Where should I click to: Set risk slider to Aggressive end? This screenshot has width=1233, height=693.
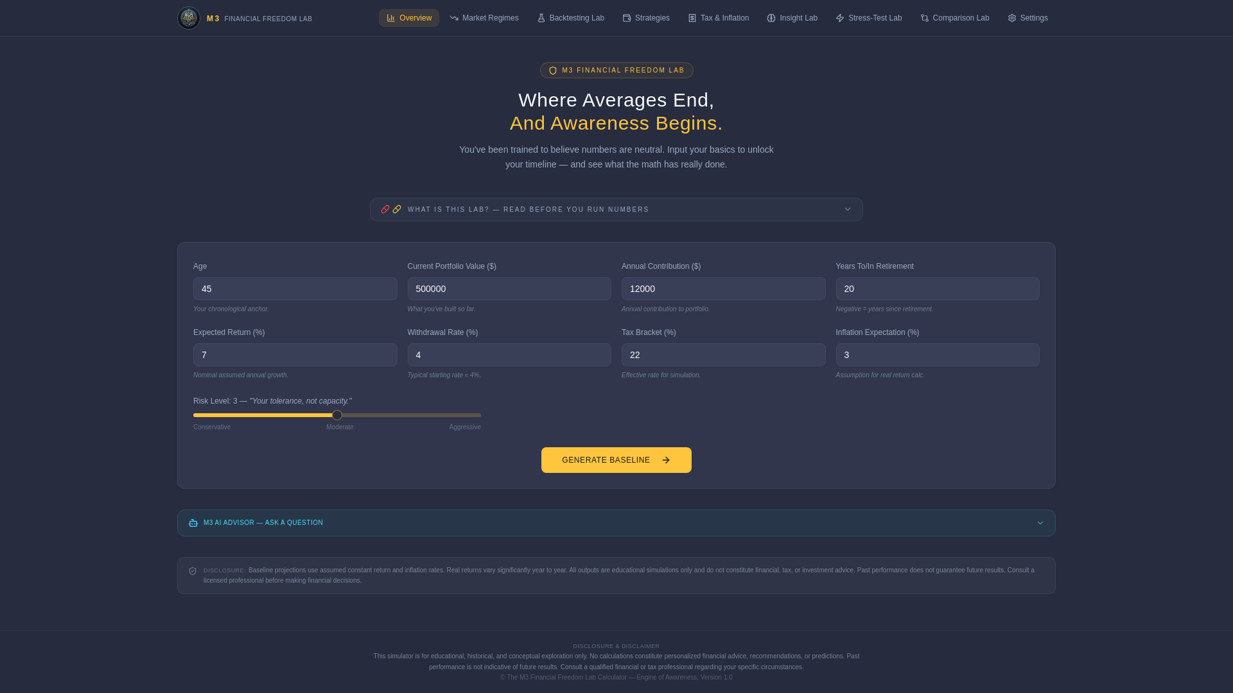[480, 415]
